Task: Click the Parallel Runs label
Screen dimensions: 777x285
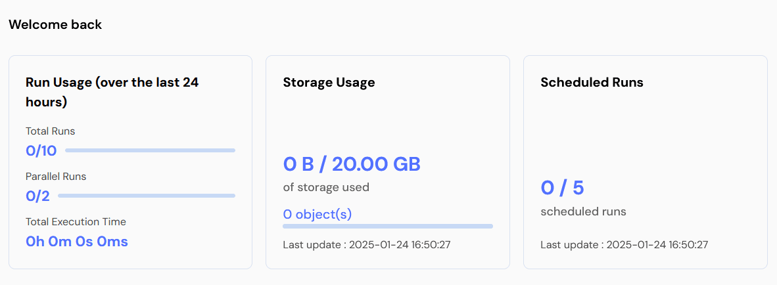Action: [x=56, y=177]
